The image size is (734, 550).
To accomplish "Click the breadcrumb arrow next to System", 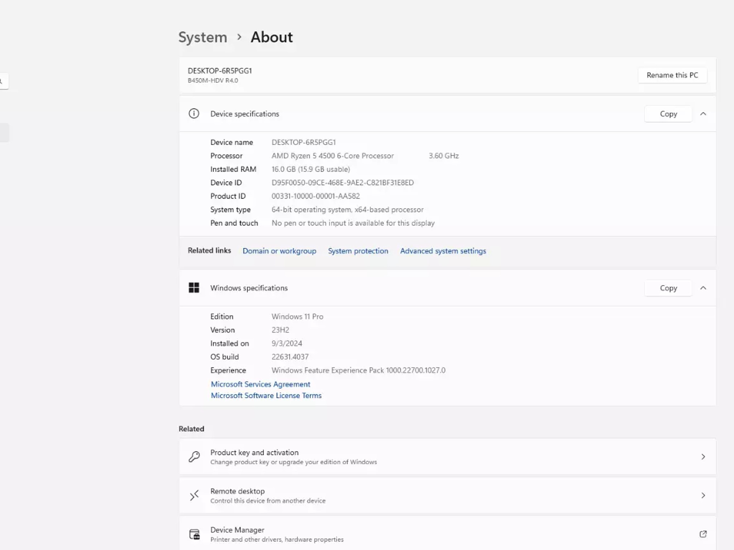I will (x=239, y=37).
